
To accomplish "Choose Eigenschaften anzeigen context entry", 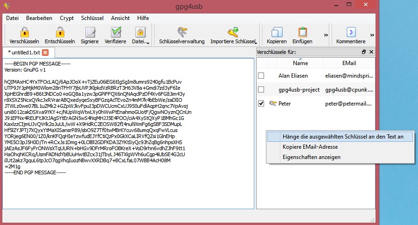I will pyautogui.click(x=311, y=157).
